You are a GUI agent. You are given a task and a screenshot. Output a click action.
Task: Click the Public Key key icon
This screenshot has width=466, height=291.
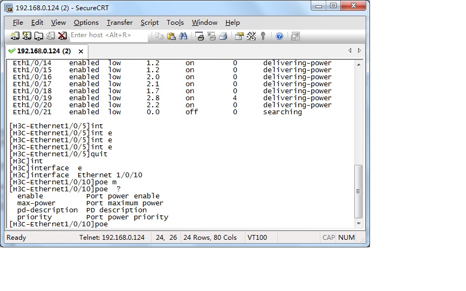[x=263, y=36]
